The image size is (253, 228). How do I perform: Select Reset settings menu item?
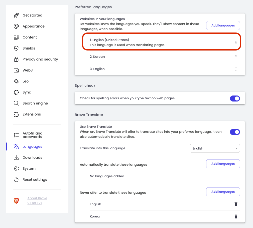pyautogui.click(x=35, y=179)
